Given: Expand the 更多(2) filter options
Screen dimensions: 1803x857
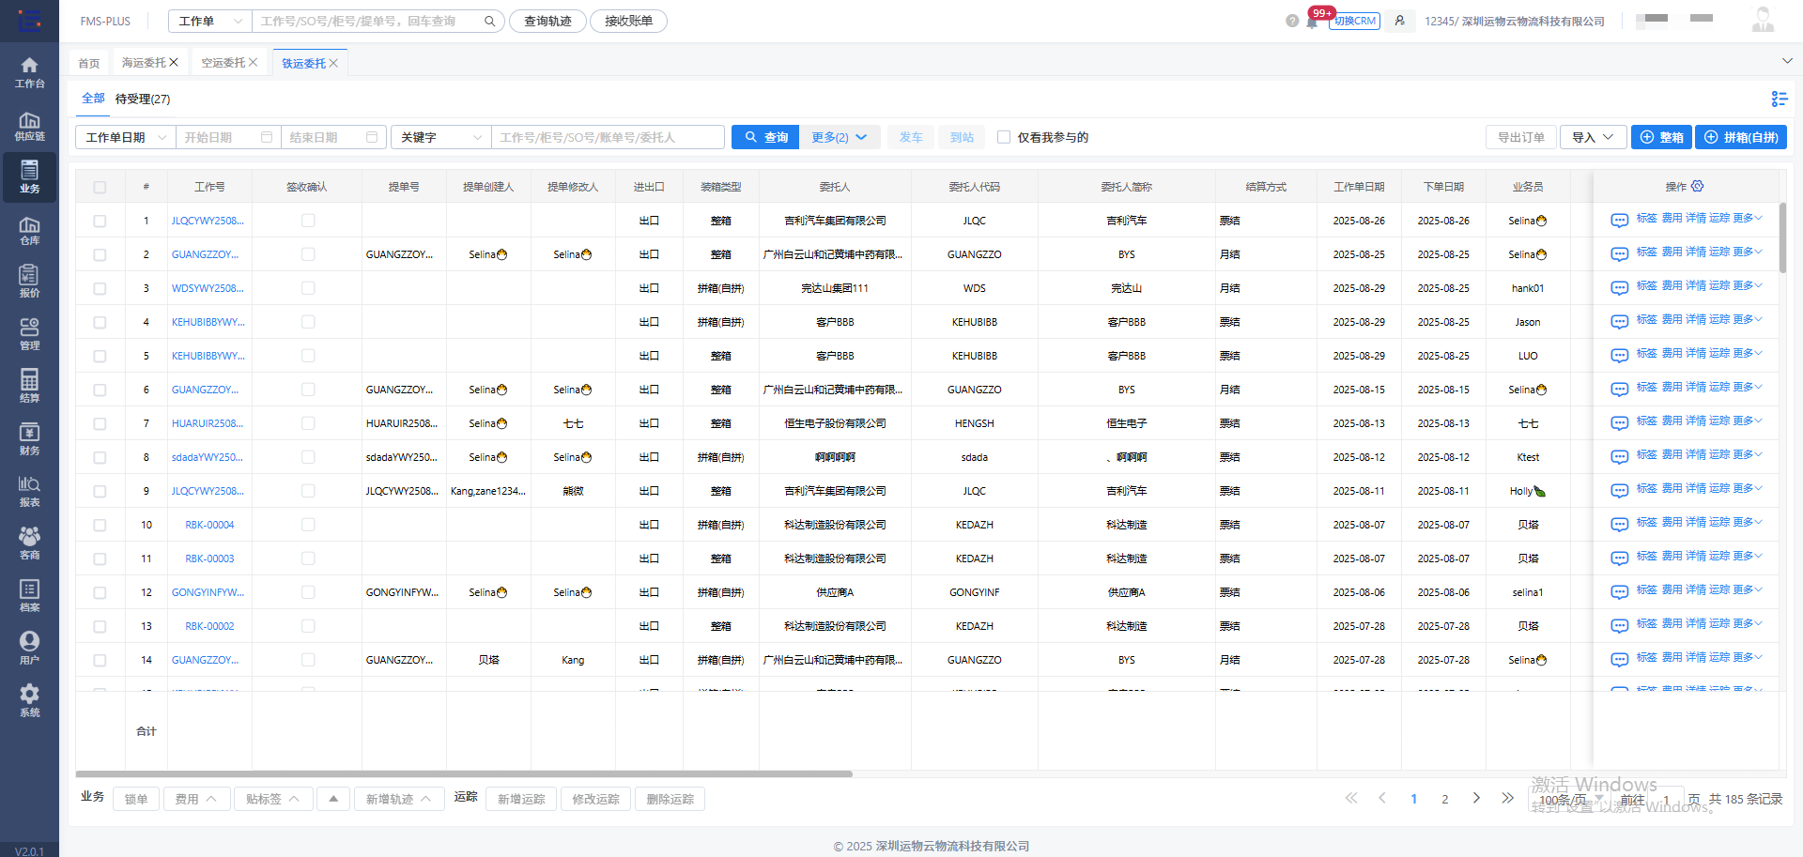Looking at the screenshot, I should 839,137.
